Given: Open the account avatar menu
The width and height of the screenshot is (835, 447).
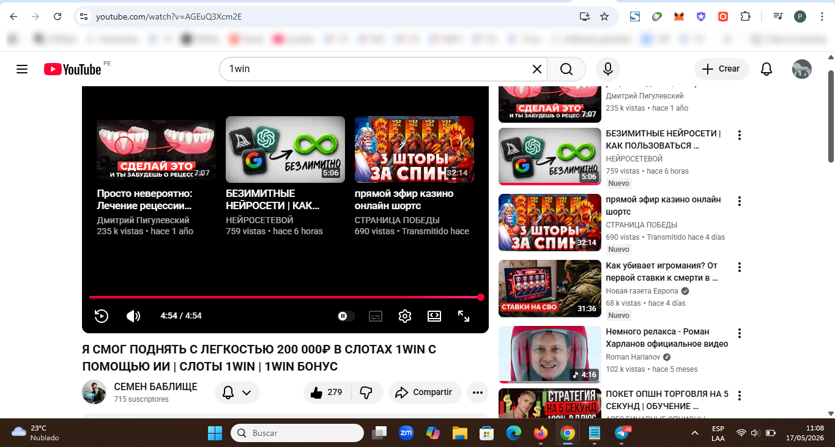Looking at the screenshot, I should coord(802,69).
